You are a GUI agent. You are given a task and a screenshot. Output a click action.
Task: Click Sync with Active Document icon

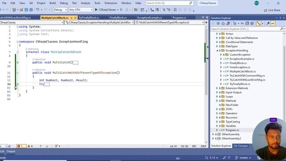[242, 24]
